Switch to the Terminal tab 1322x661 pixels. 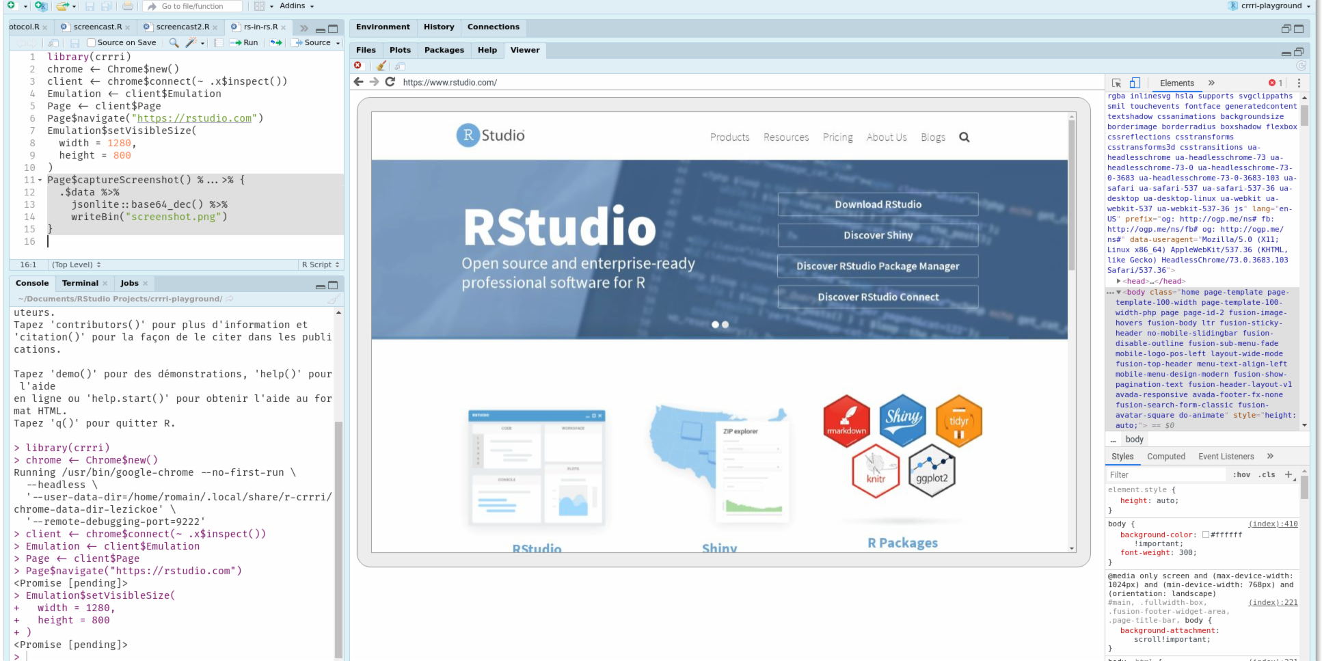tap(80, 283)
